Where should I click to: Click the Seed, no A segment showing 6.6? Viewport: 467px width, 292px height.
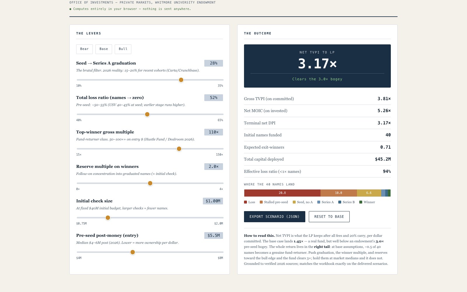coord(369,193)
